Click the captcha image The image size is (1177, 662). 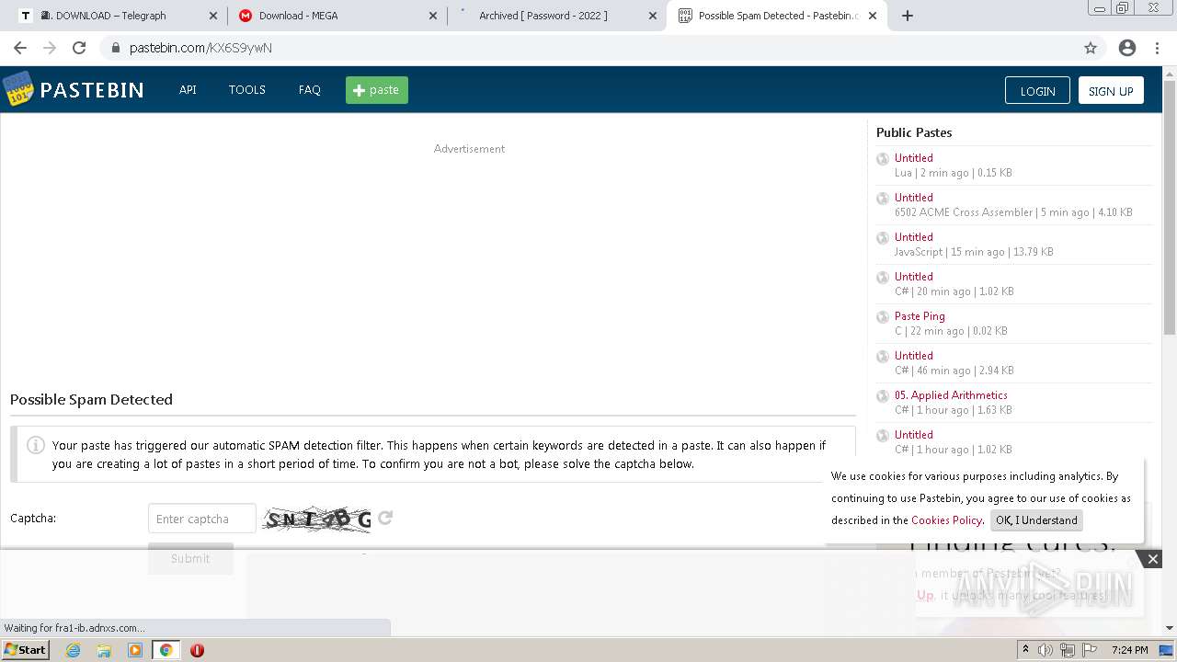tap(318, 519)
